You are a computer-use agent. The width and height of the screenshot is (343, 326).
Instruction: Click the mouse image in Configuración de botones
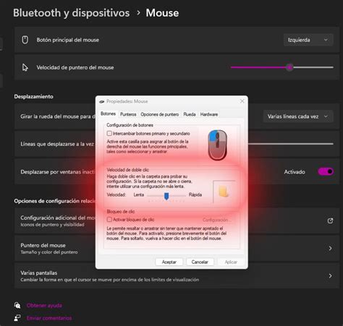tap(217, 145)
